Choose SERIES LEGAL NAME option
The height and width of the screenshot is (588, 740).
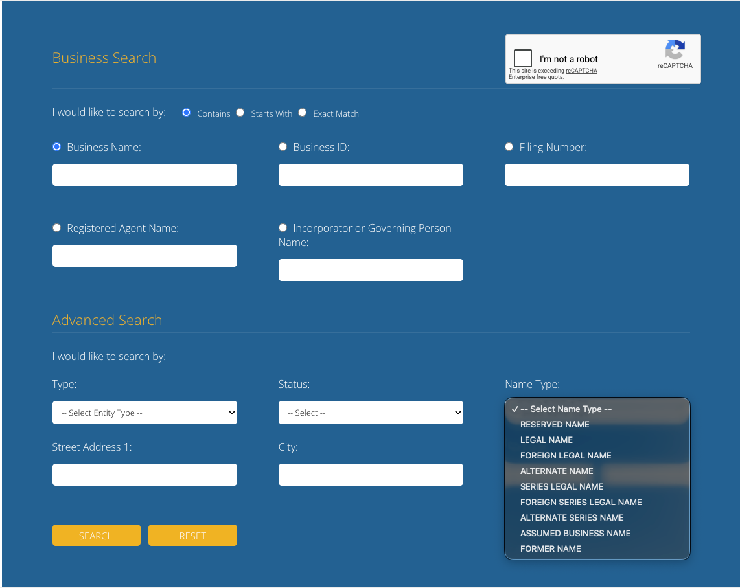597,486
